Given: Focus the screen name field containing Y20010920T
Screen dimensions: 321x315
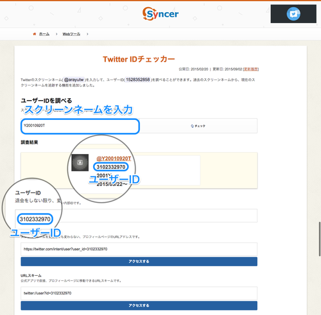Looking at the screenshot, I should (x=80, y=126).
